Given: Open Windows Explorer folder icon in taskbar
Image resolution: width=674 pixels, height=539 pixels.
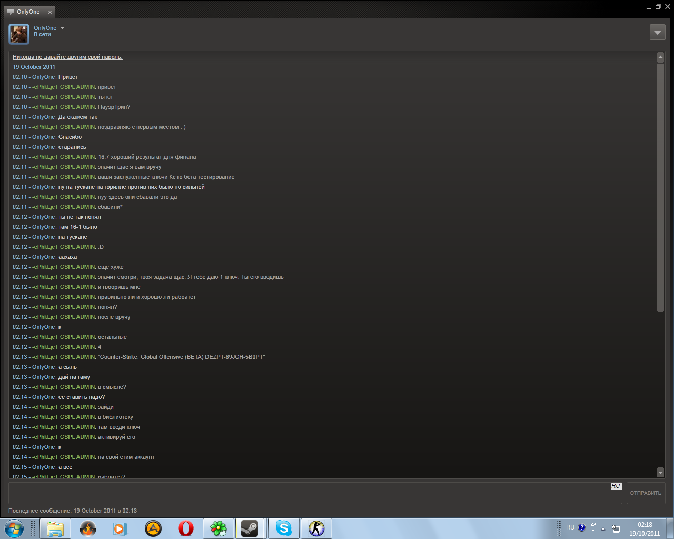Looking at the screenshot, I should [x=55, y=528].
